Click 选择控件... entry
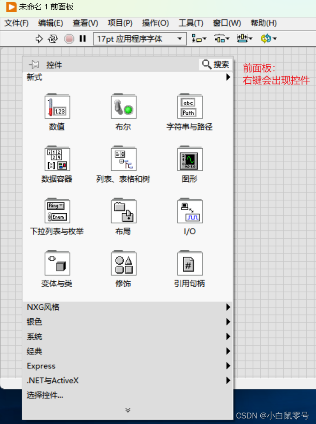This screenshot has width=316, height=424. point(45,395)
